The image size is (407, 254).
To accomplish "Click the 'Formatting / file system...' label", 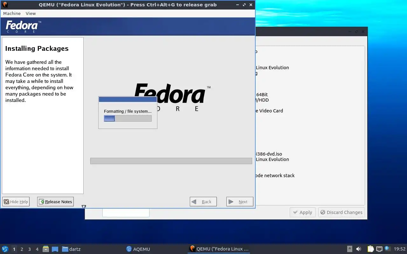I will (x=128, y=111).
